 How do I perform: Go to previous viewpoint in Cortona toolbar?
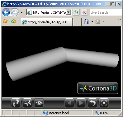point(69,103)
